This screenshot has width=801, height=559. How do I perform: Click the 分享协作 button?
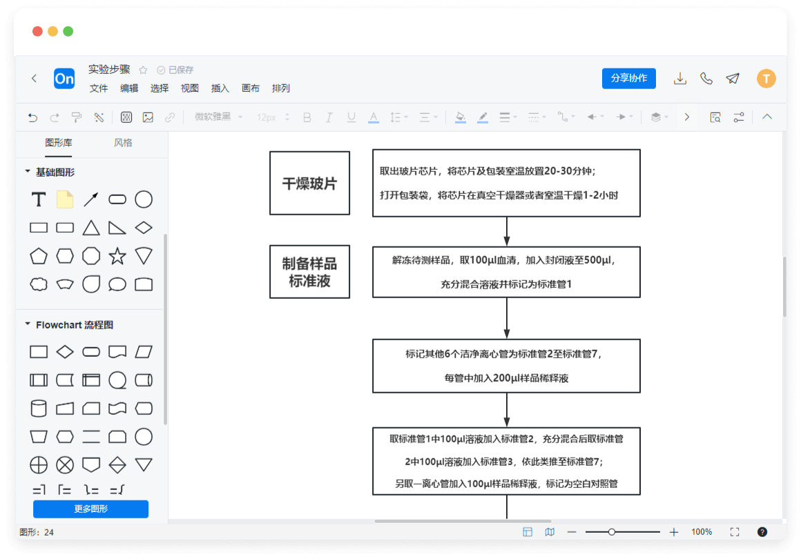click(x=628, y=78)
